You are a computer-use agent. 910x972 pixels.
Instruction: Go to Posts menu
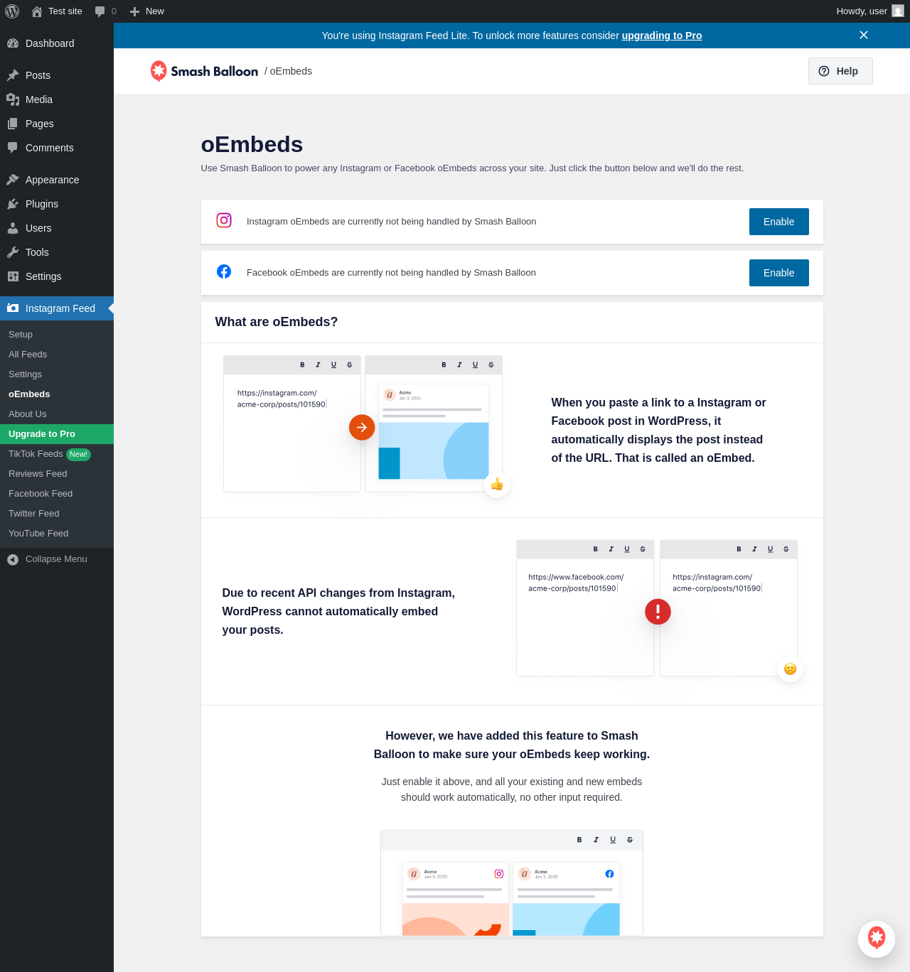(x=57, y=75)
